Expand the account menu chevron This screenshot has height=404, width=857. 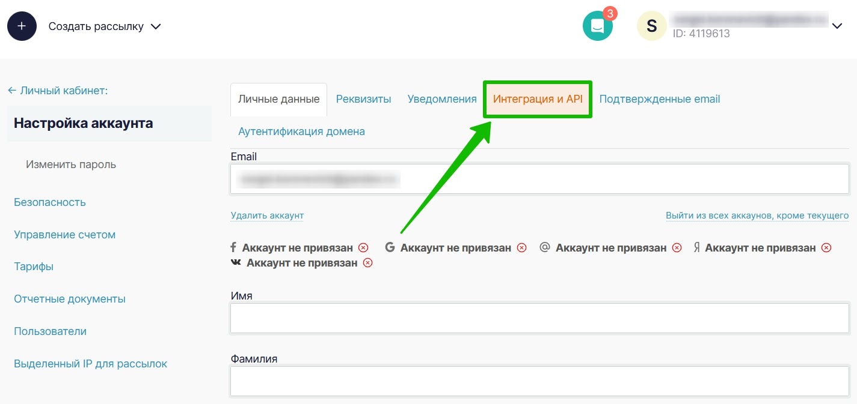838,26
